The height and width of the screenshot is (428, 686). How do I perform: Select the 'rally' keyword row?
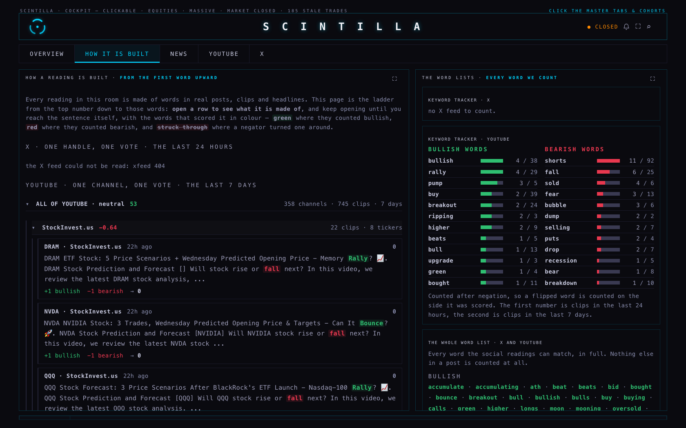(x=483, y=172)
